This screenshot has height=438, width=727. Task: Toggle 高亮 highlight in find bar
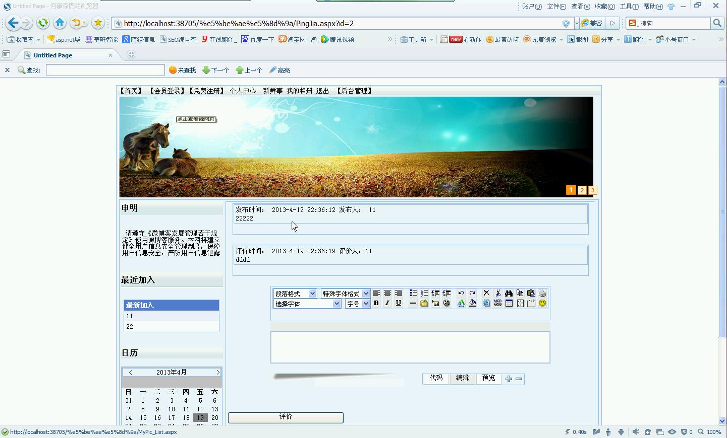coord(279,70)
